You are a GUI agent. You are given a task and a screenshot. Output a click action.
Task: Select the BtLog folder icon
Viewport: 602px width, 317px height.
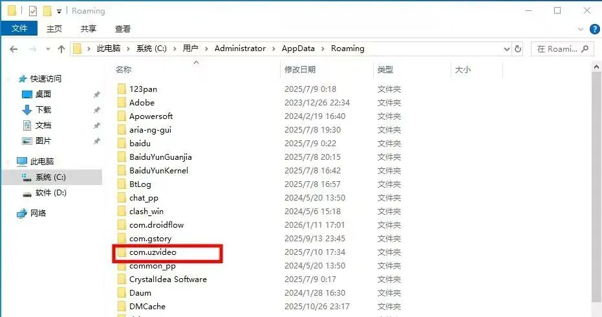(x=122, y=184)
